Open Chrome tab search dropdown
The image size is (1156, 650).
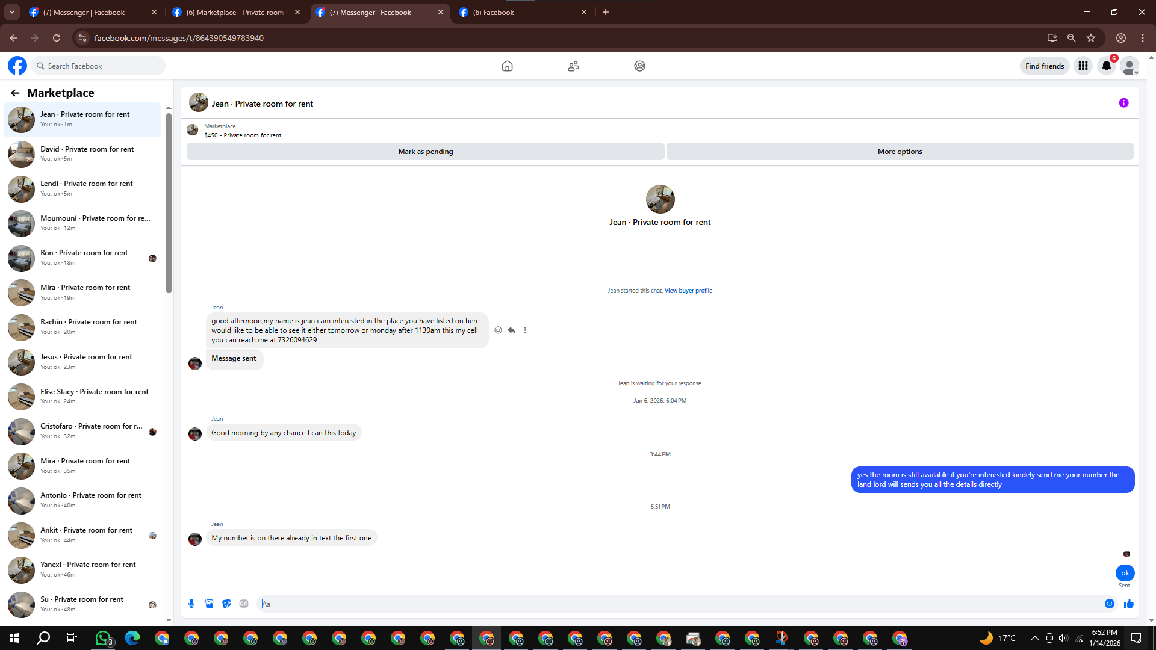pyautogui.click(x=11, y=12)
